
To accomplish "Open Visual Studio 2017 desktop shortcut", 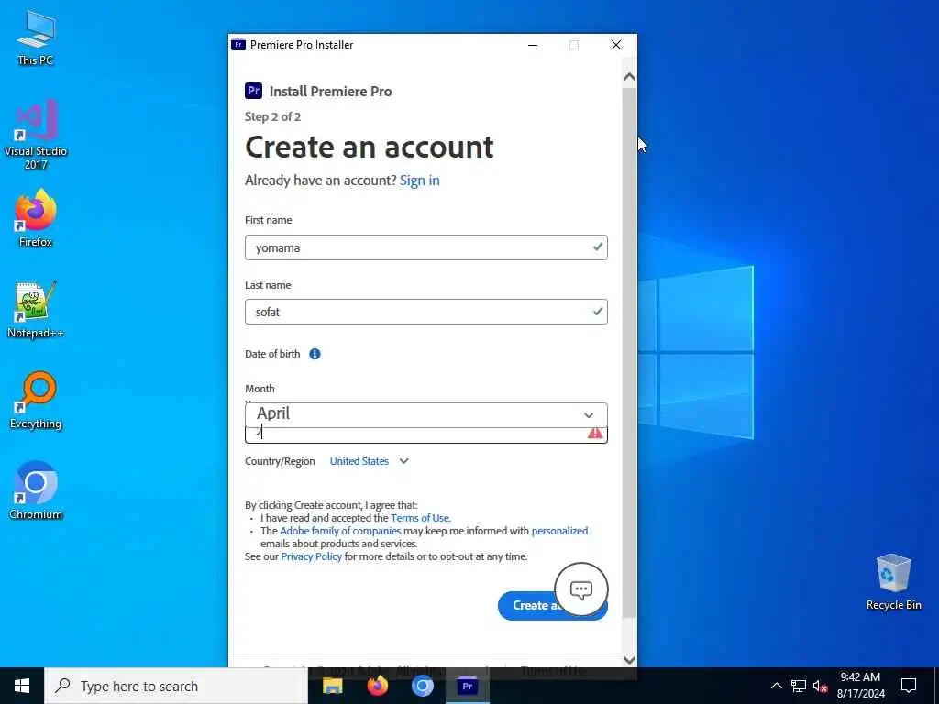I will click(36, 134).
